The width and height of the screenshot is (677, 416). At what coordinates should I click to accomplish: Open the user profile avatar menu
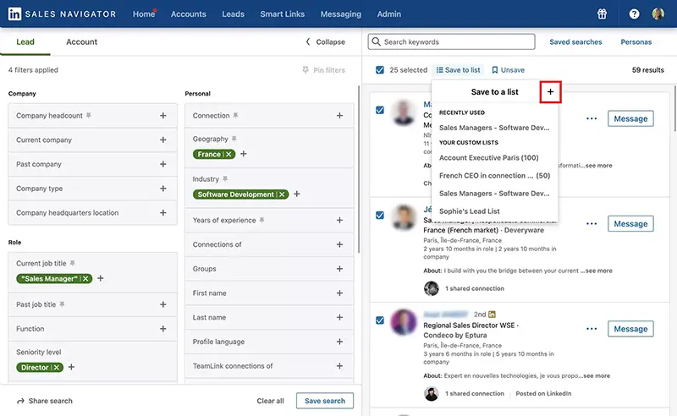pos(658,14)
